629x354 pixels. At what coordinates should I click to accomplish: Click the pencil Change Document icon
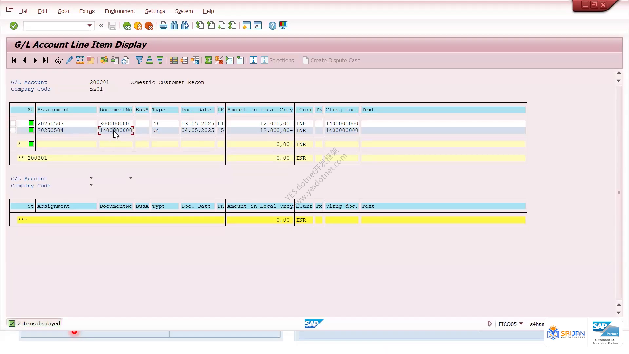(x=69, y=60)
